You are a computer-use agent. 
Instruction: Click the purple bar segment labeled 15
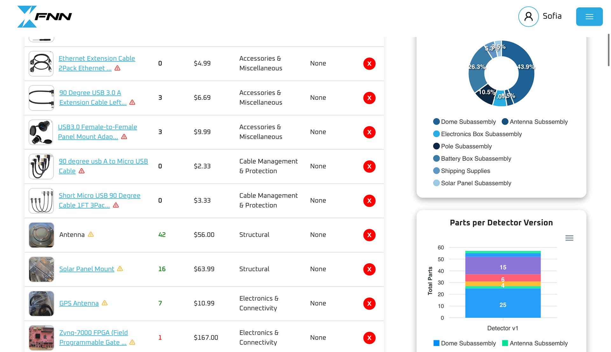coord(502,265)
